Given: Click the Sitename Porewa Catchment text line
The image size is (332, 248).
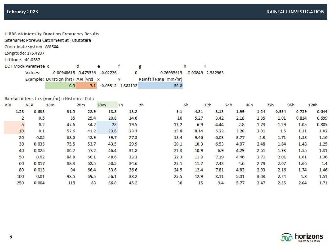Looking at the screenshot, I should point(48,40).
